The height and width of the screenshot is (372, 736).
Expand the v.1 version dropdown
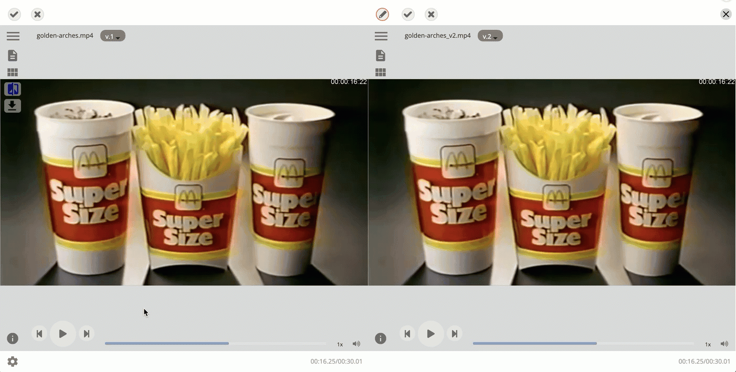tap(113, 36)
